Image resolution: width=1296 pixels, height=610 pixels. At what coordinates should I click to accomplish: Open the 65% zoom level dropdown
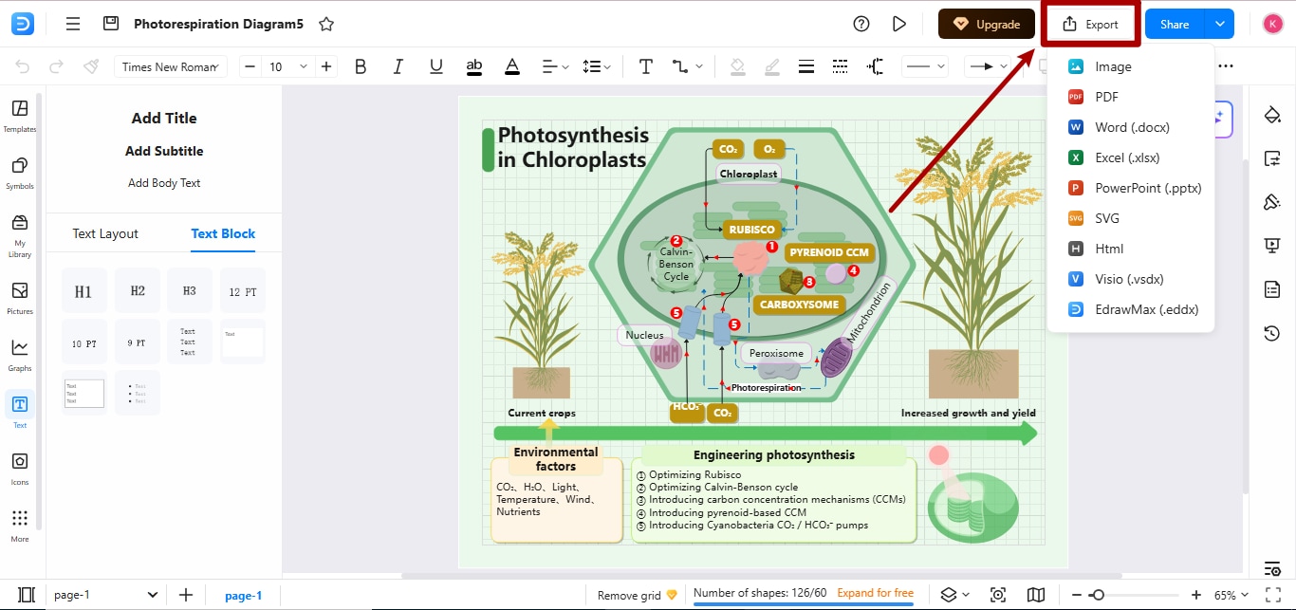pos(1231,596)
